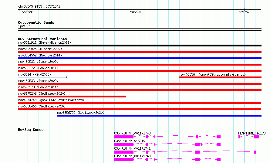Open nsv590272 (Cooper2011) variant label
This screenshot has height=163, width=270.
tap(38, 68)
